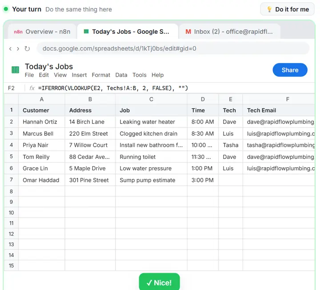Click the 220 Elm Street cell

(x=90, y=133)
